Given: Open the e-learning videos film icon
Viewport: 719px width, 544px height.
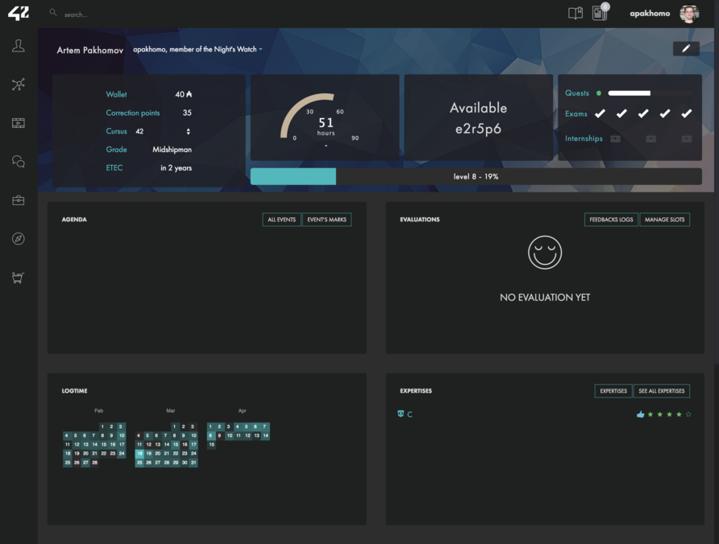Looking at the screenshot, I should pyautogui.click(x=18, y=123).
